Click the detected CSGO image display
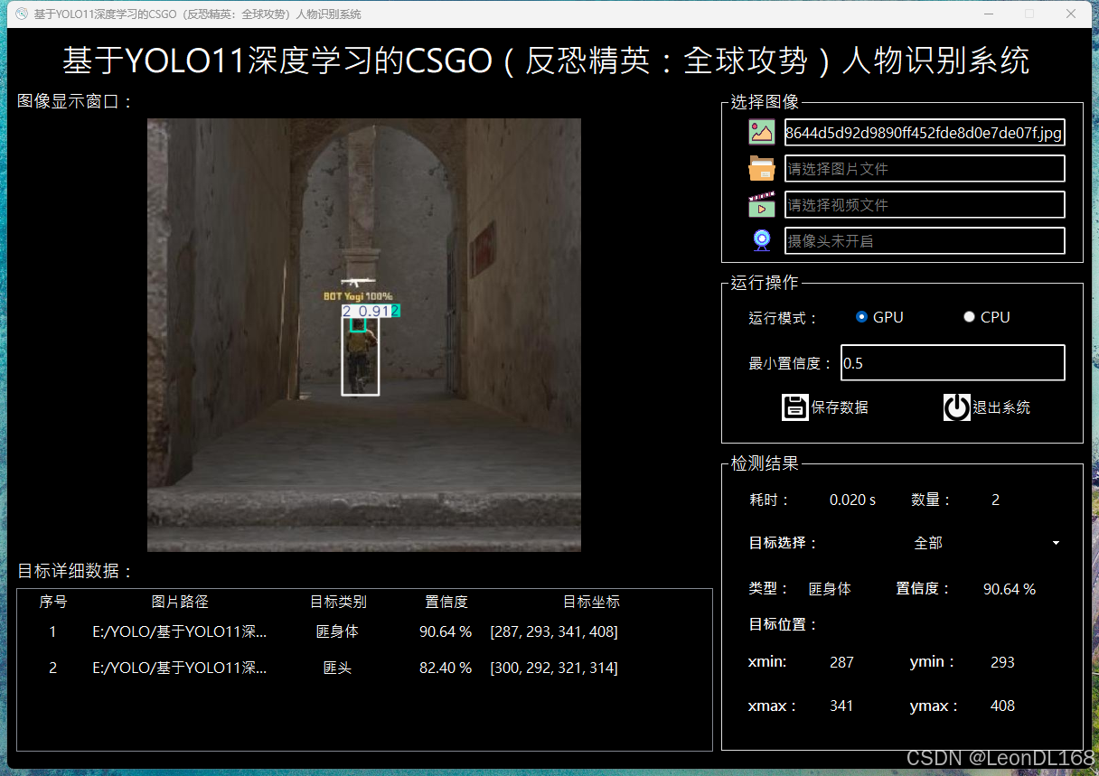Image resolution: width=1099 pixels, height=776 pixels. click(364, 335)
